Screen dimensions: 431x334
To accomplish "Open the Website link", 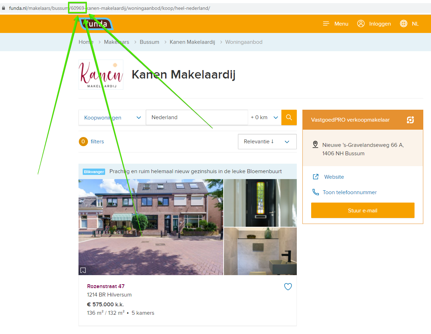I will 334,177.
